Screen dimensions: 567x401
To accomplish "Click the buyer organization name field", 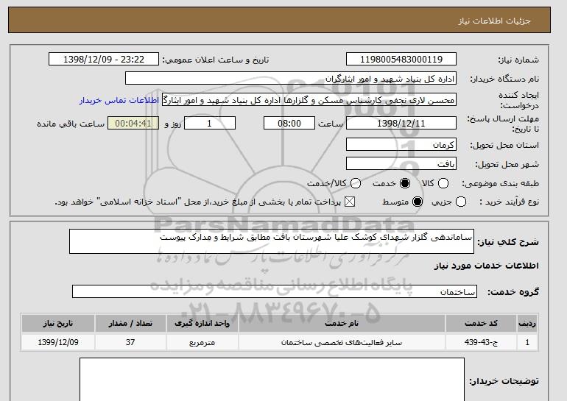I will pyautogui.click(x=291, y=79).
